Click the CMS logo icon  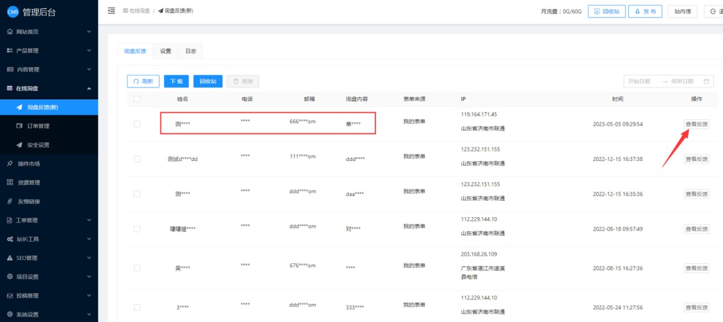[13, 12]
